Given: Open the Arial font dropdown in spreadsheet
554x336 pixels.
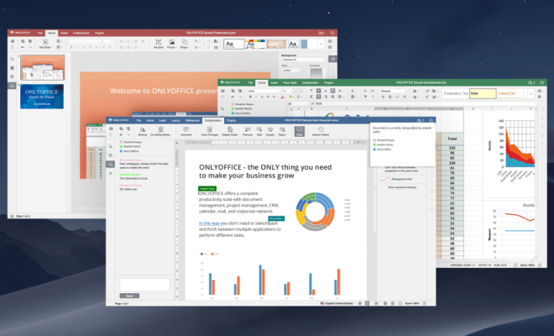Looking at the screenshot, I should pyautogui.click(x=264, y=91).
